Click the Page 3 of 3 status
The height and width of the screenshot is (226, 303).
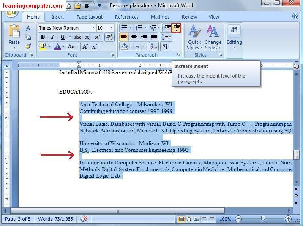coord(18,219)
